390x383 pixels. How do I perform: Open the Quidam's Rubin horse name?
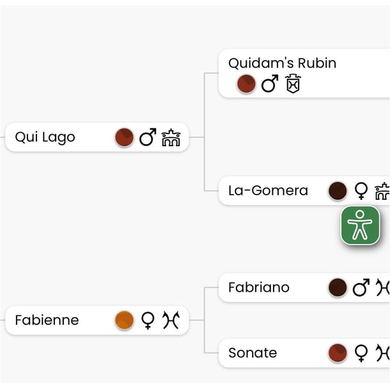pyautogui.click(x=282, y=63)
